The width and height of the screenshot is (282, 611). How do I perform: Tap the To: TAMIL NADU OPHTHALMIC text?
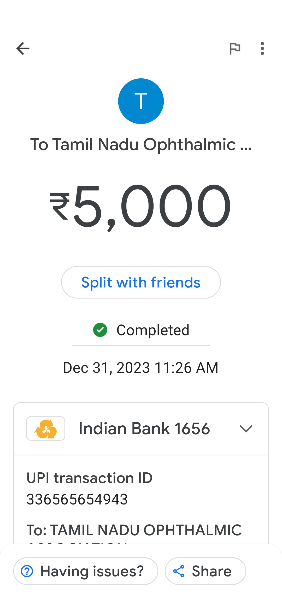point(134,530)
